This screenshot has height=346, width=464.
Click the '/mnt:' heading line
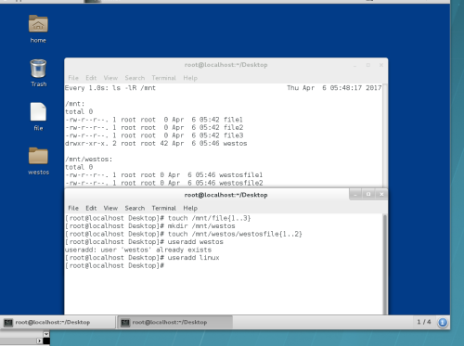(x=75, y=104)
